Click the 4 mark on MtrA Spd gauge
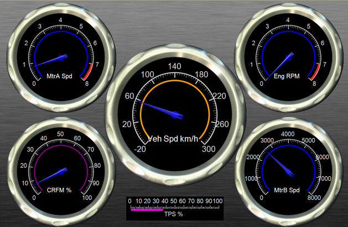The height and width of the screenshot is (227, 348). click(x=60, y=20)
